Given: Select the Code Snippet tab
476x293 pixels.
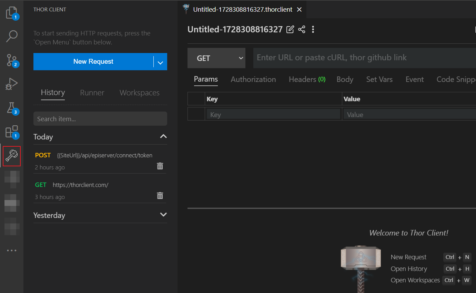Looking at the screenshot, I should pos(456,80).
